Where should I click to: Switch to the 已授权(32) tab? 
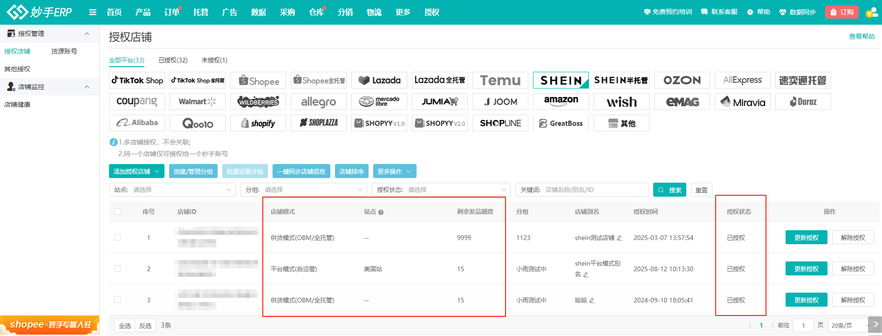tap(173, 60)
